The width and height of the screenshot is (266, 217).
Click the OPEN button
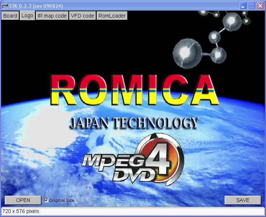click(x=23, y=200)
